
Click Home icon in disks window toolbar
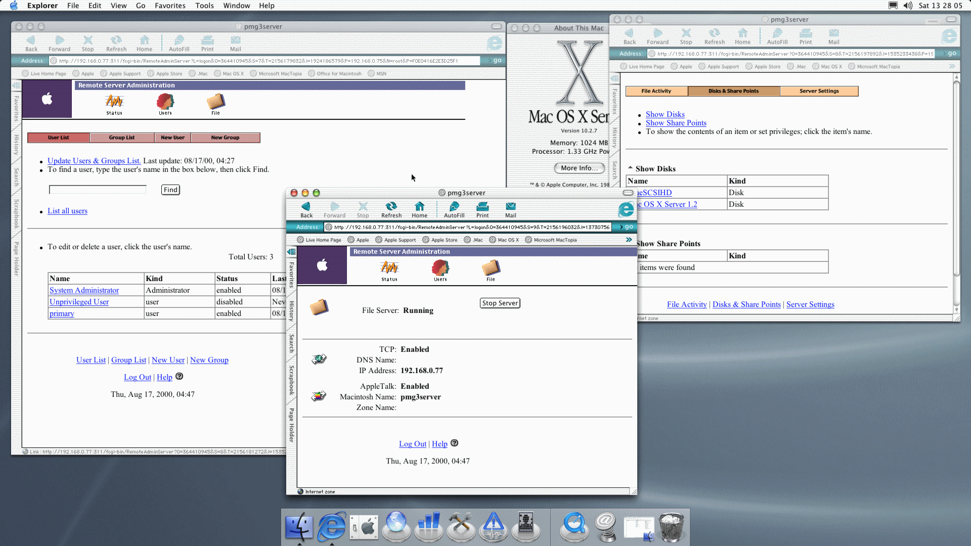pyautogui.click(x=742, y=33)
